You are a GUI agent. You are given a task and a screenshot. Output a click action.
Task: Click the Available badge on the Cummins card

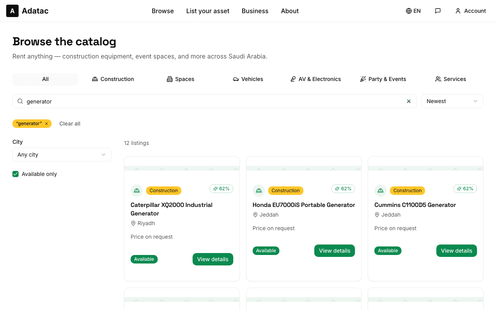[388, 251]
